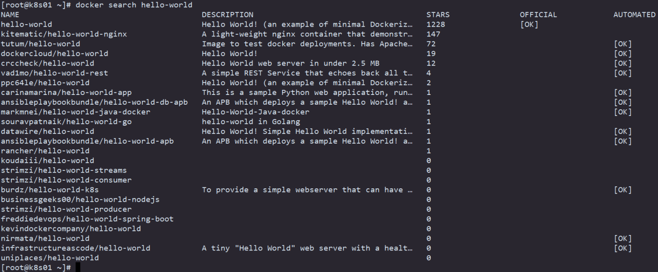Click the STARS column header
658x272 pixels.
coord(437,15)
